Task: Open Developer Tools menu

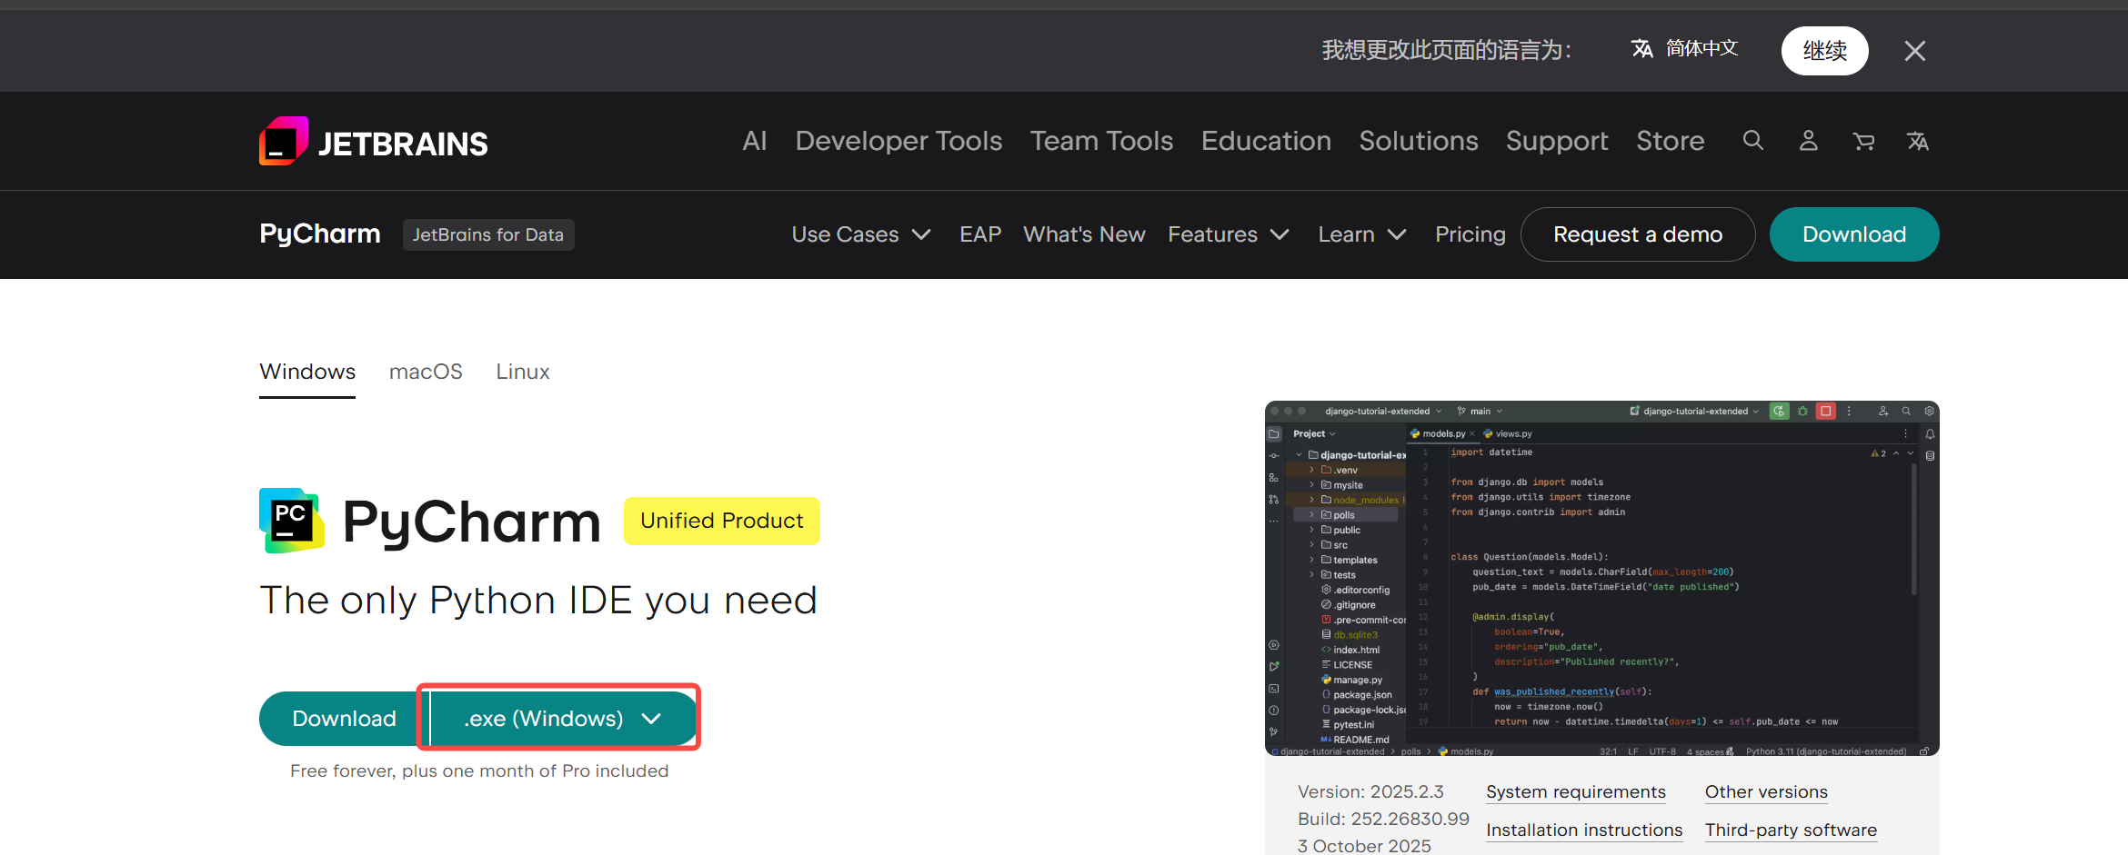Action: point(898,141)
